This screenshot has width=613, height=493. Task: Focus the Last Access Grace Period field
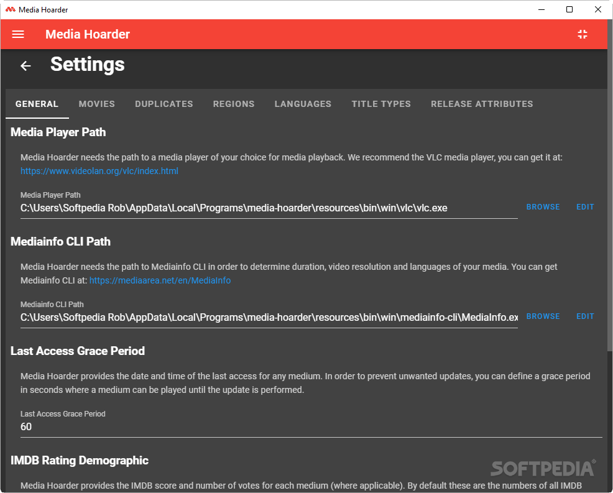(x=311, y=427)
